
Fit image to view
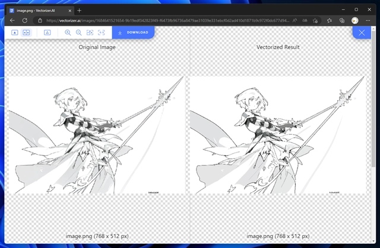[x=90, y=33]
